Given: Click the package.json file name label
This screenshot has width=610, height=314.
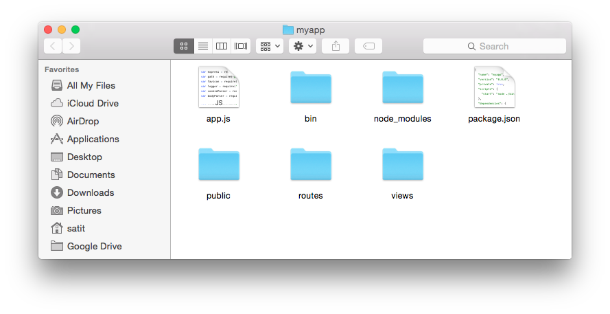Looking at the screenshot, I should tap(494, 119).
